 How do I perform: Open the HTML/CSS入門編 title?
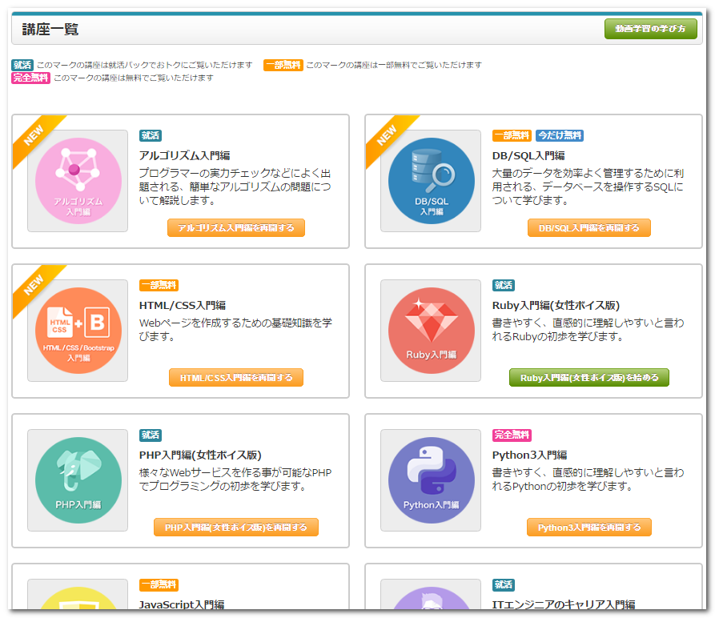[x=183, y=305]
